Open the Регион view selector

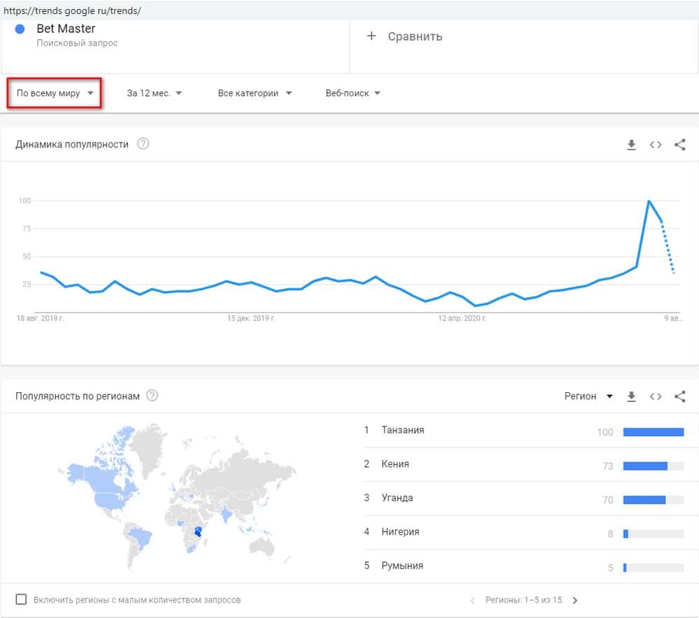(588, 396)
